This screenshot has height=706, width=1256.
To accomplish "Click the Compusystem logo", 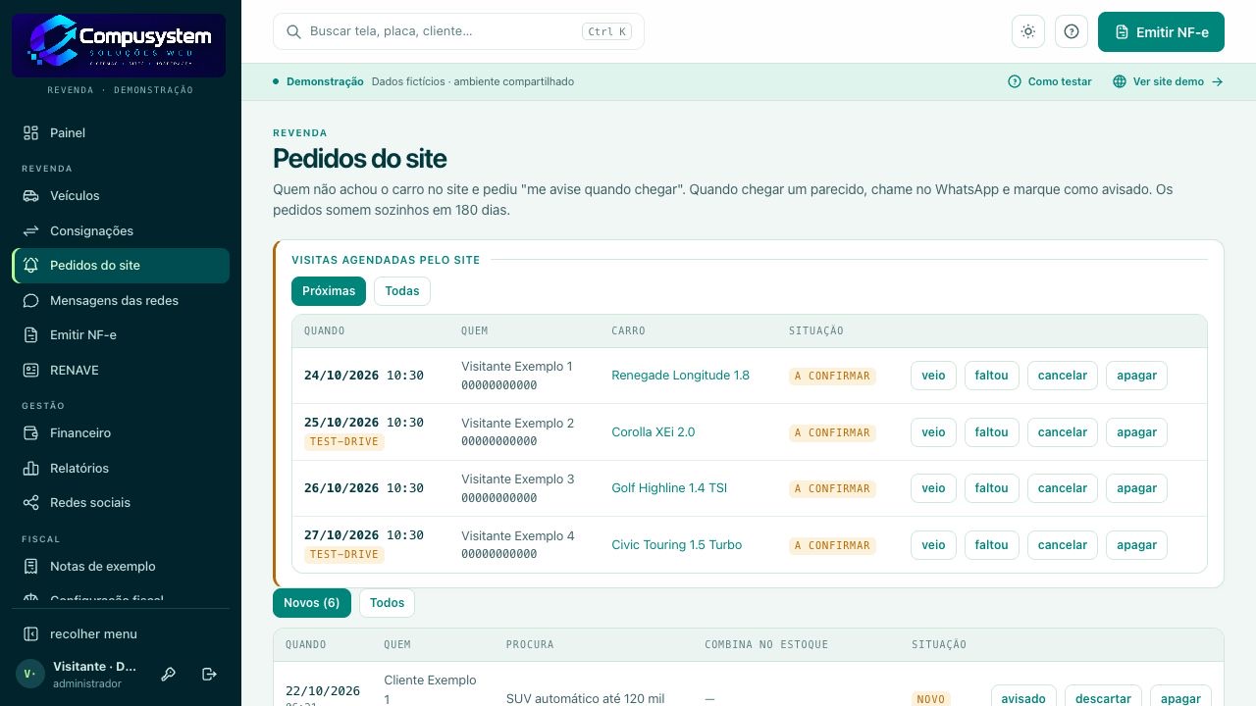I will (x=119, y=45).
